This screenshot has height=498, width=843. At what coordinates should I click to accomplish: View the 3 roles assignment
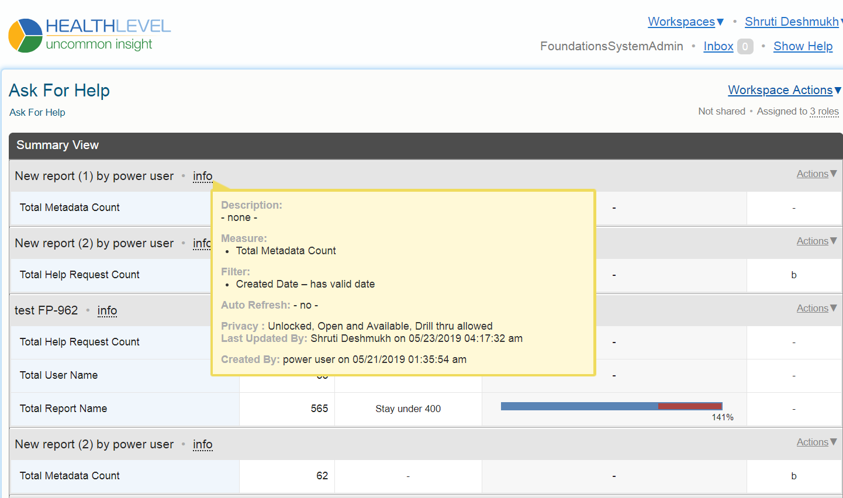824,111
